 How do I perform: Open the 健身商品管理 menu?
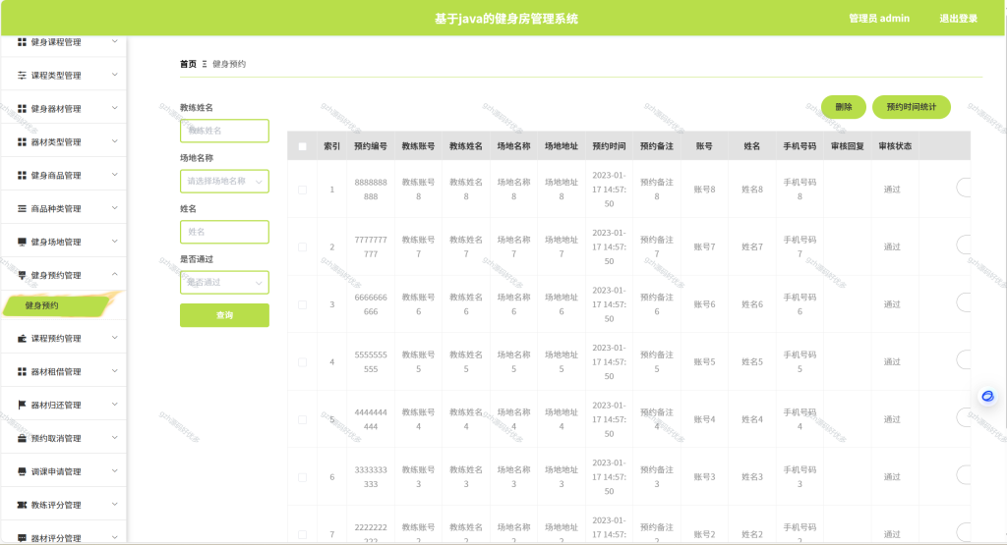[x=64, y=175]
